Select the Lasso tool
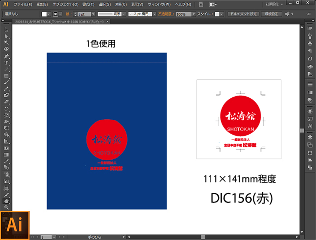The height and width of the screenshot is (240, 316). click(x=6, y=49)
